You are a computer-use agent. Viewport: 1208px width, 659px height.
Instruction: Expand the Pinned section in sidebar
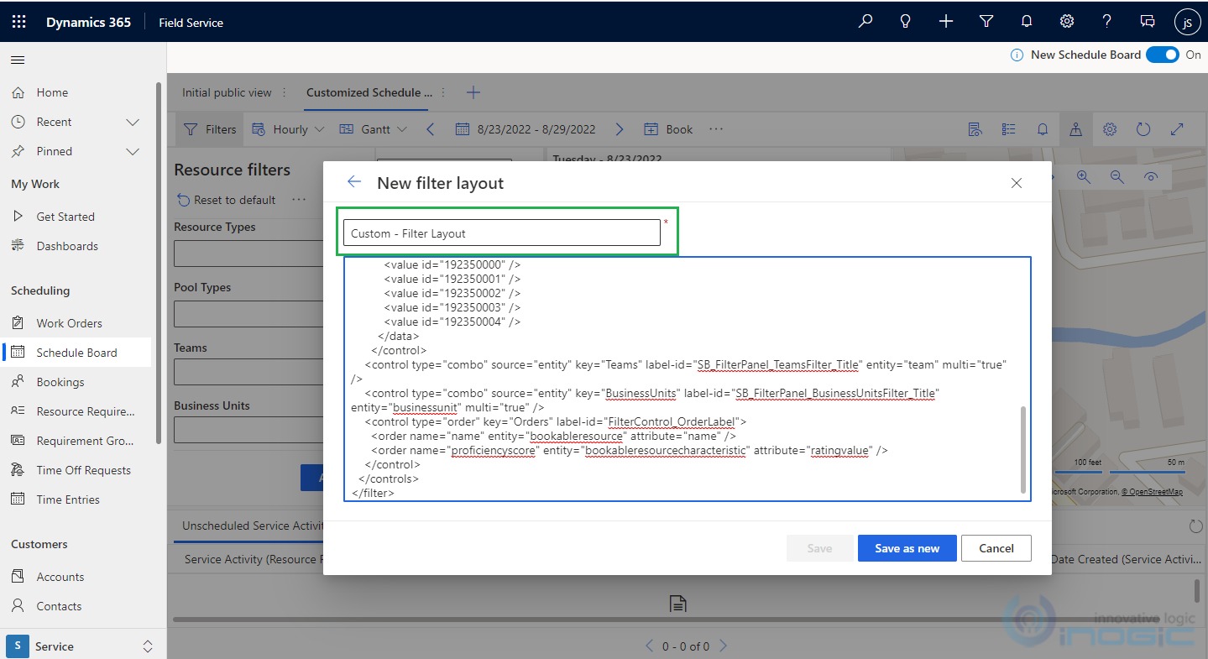(133, 151)
